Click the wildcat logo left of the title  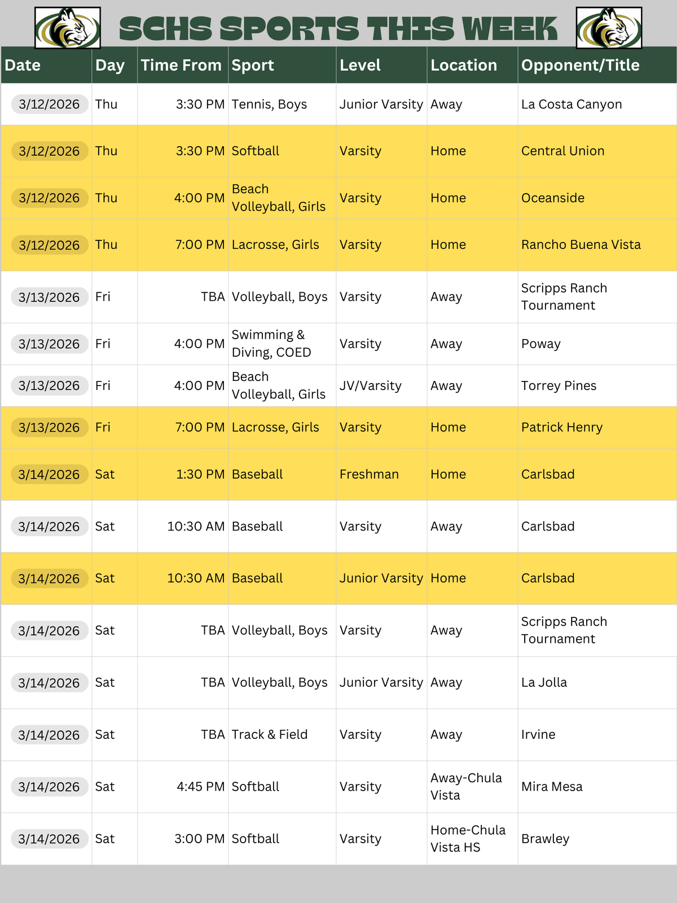click(68, 28)
